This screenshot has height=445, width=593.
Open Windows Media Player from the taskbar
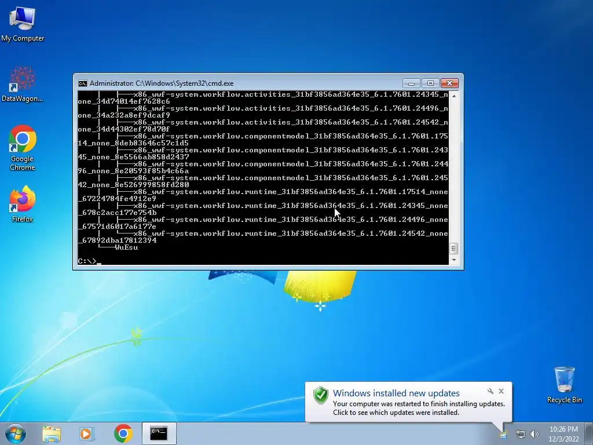click(x=87, y=434)
